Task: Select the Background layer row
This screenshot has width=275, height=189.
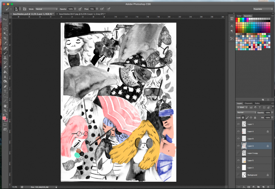Action: (254, 175)
